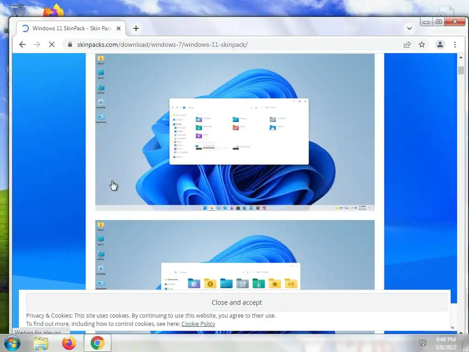Open the second skin screenshot with folder icons
This screenshot has height=352, width=469.
pyautogui.click(x=235, y=255)
